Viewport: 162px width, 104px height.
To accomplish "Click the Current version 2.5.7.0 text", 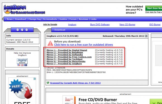I will click(x=18, y=40).
